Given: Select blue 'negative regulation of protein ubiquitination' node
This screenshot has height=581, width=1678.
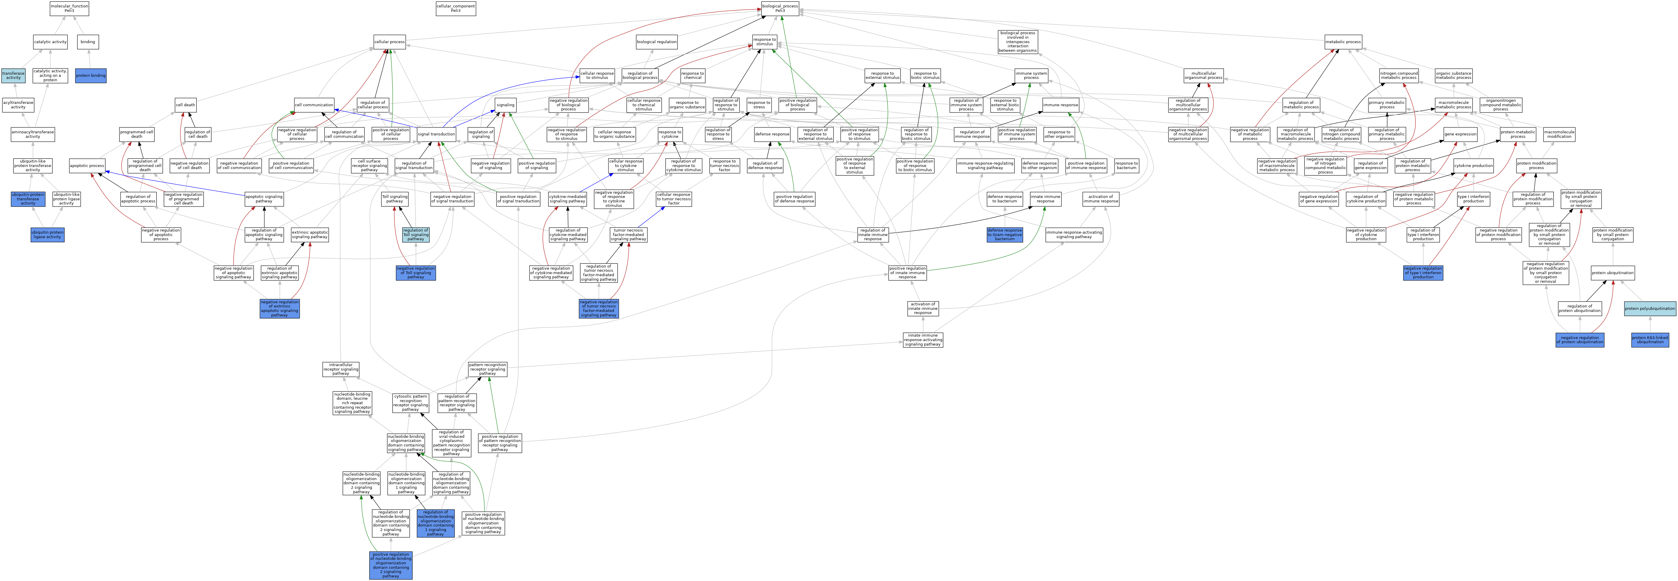Looking at the screenshot, I should tap(1580, 340).
